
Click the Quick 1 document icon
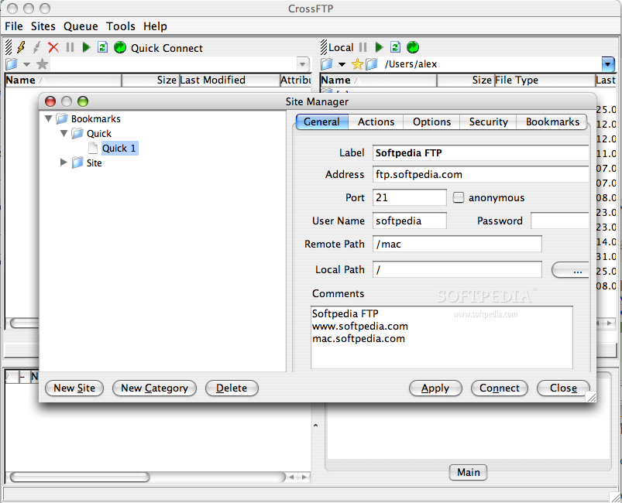tap(93, 148)
